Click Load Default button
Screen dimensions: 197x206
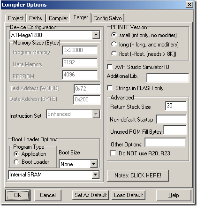pyautogui.click(x=129, y=195)
